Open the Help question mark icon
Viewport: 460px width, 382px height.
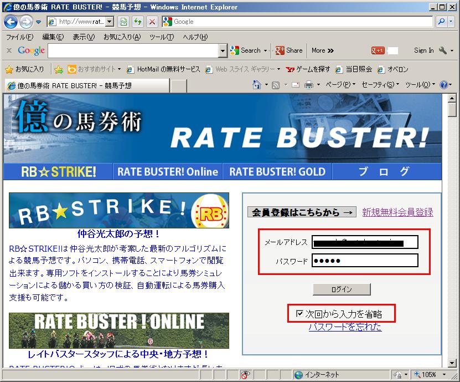click(x=443, y=85)
